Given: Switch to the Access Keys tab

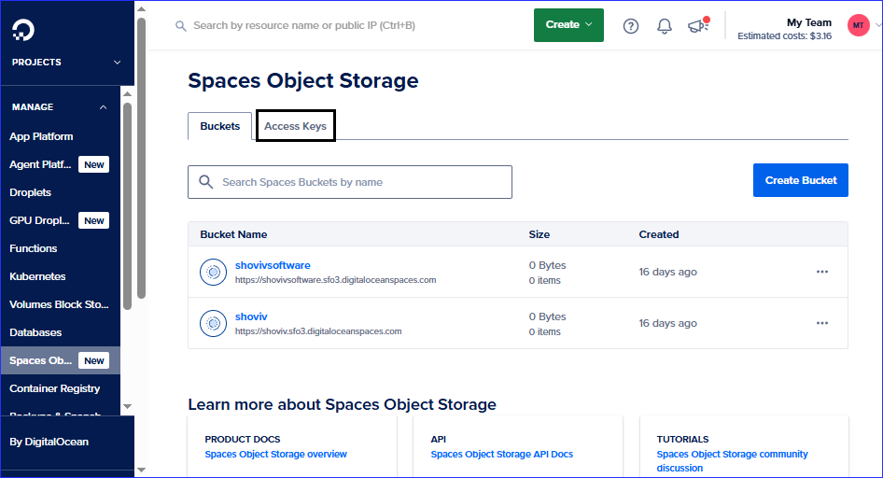Looking at the screenshot, I should pyautogui.click(x=295, y=126).
